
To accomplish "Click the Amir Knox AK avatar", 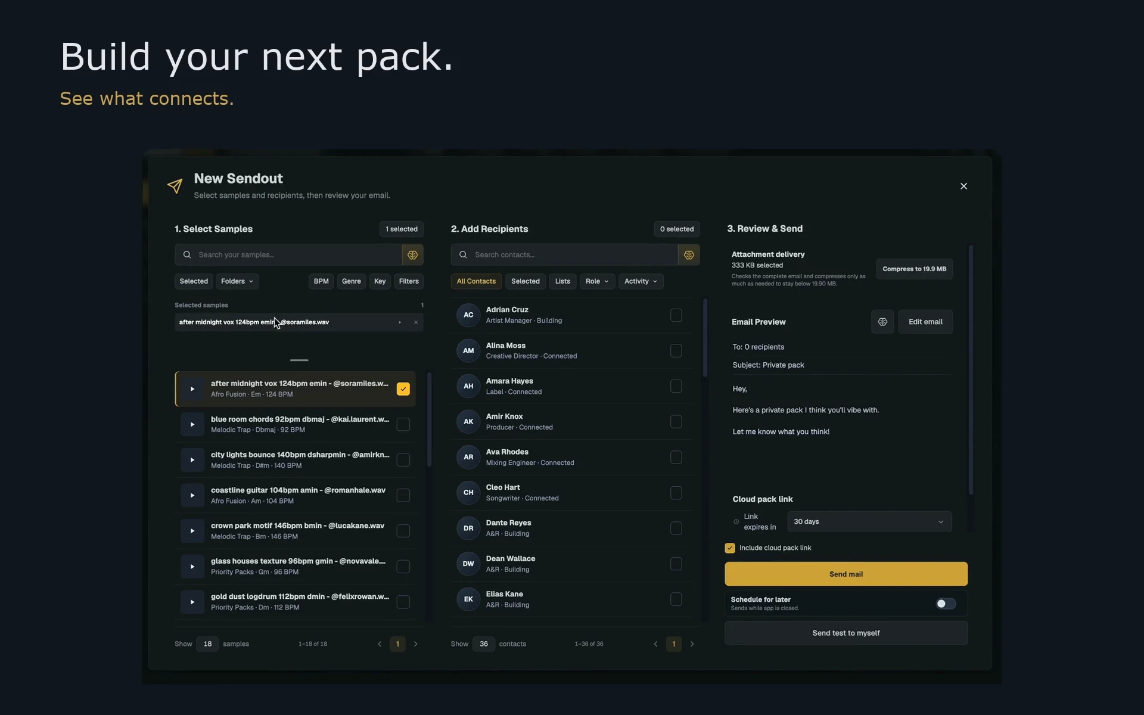I will click(x=468, y=421).
